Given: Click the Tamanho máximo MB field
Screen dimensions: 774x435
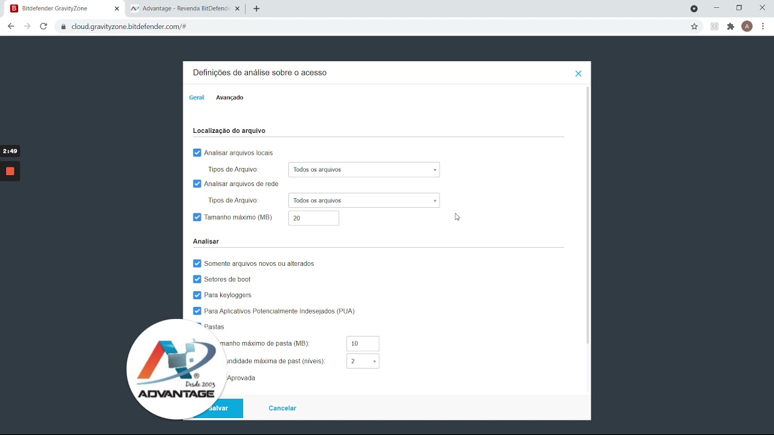Looking at the screenshot, I should tap(314, 218).
